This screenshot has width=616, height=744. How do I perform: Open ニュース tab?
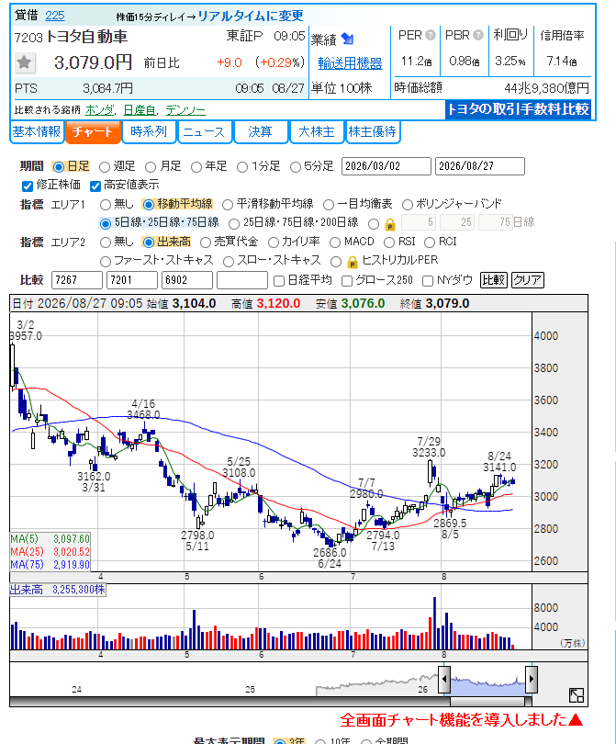pos(205,132)
